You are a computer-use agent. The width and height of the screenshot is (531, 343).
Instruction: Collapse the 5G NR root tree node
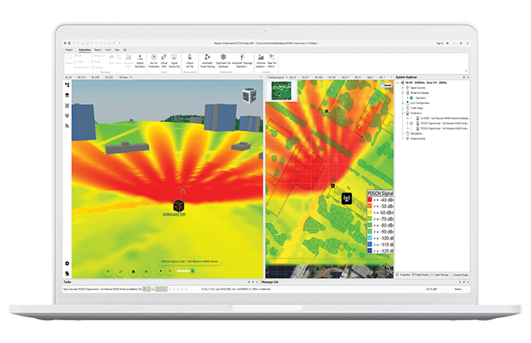point(398,83)
